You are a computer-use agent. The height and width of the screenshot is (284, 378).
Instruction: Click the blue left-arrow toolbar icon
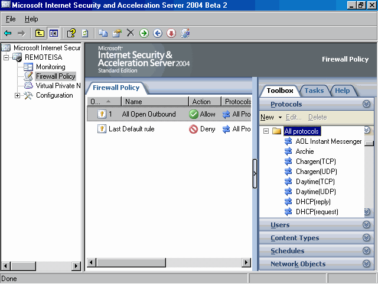point(157,33)
